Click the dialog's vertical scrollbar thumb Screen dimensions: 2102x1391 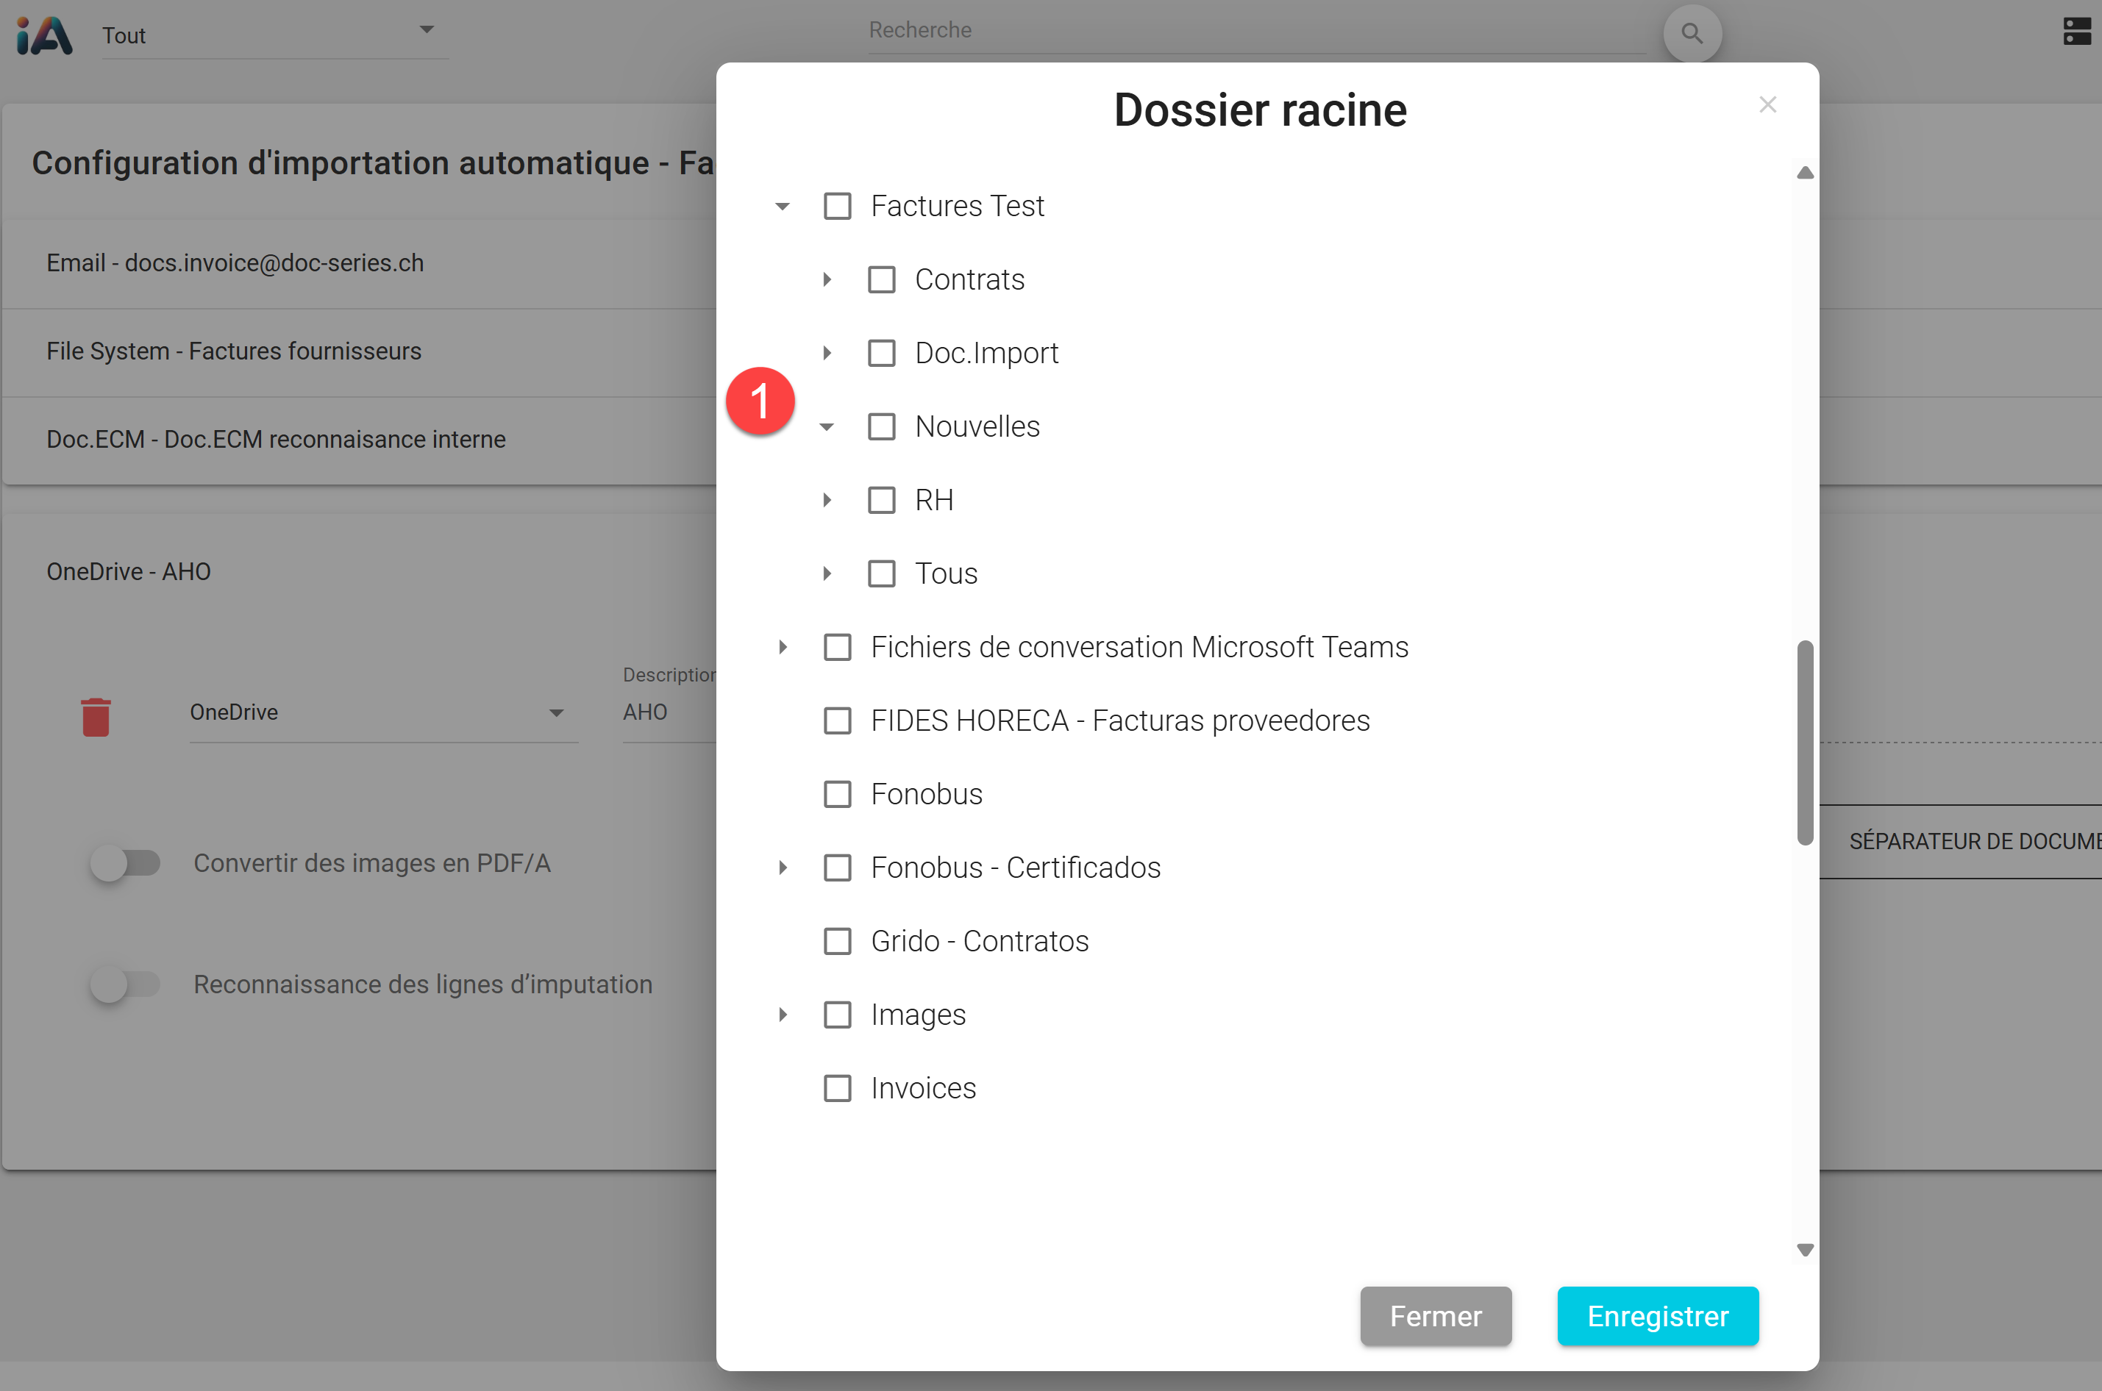click(1804, 742)
